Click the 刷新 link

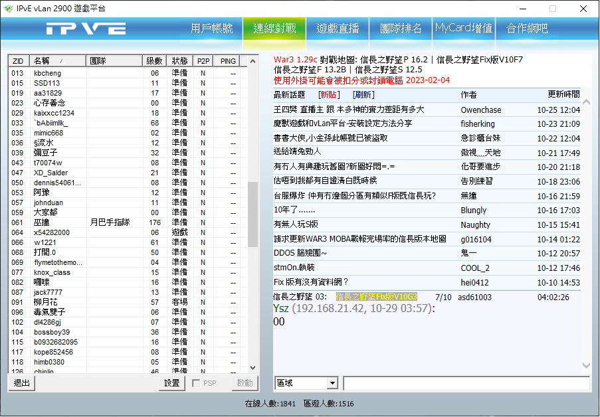coord(363,94)
